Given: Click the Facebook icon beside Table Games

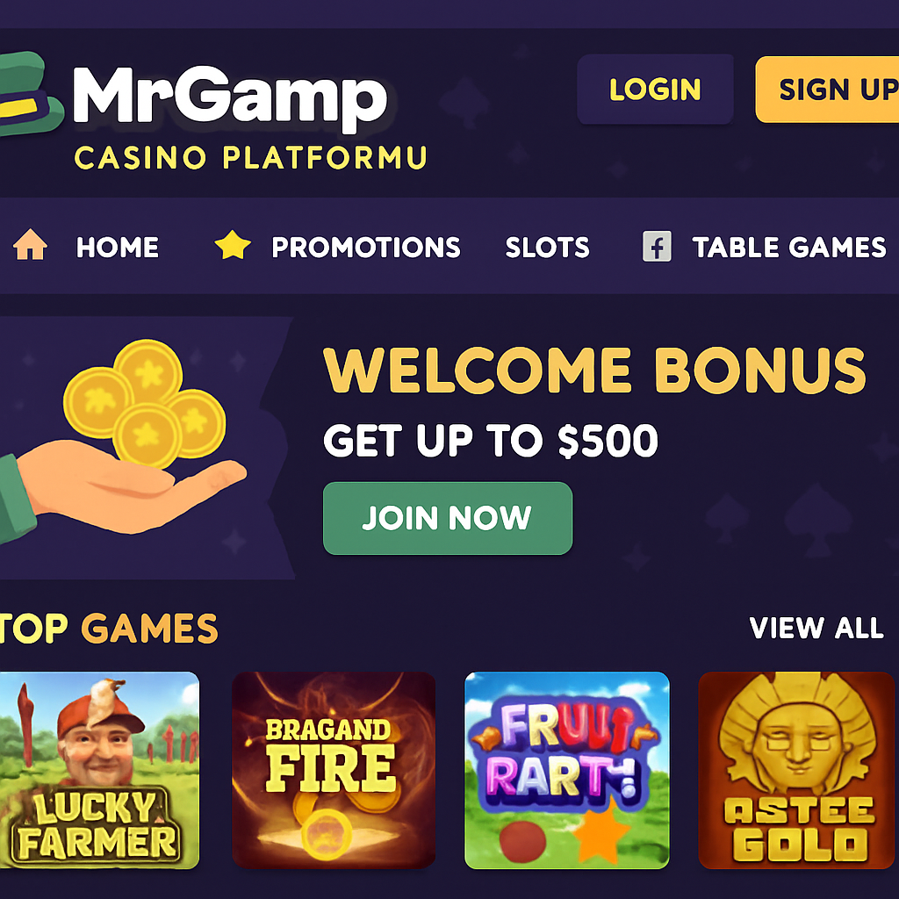Looking at the screenshot, I should (657, 247).
